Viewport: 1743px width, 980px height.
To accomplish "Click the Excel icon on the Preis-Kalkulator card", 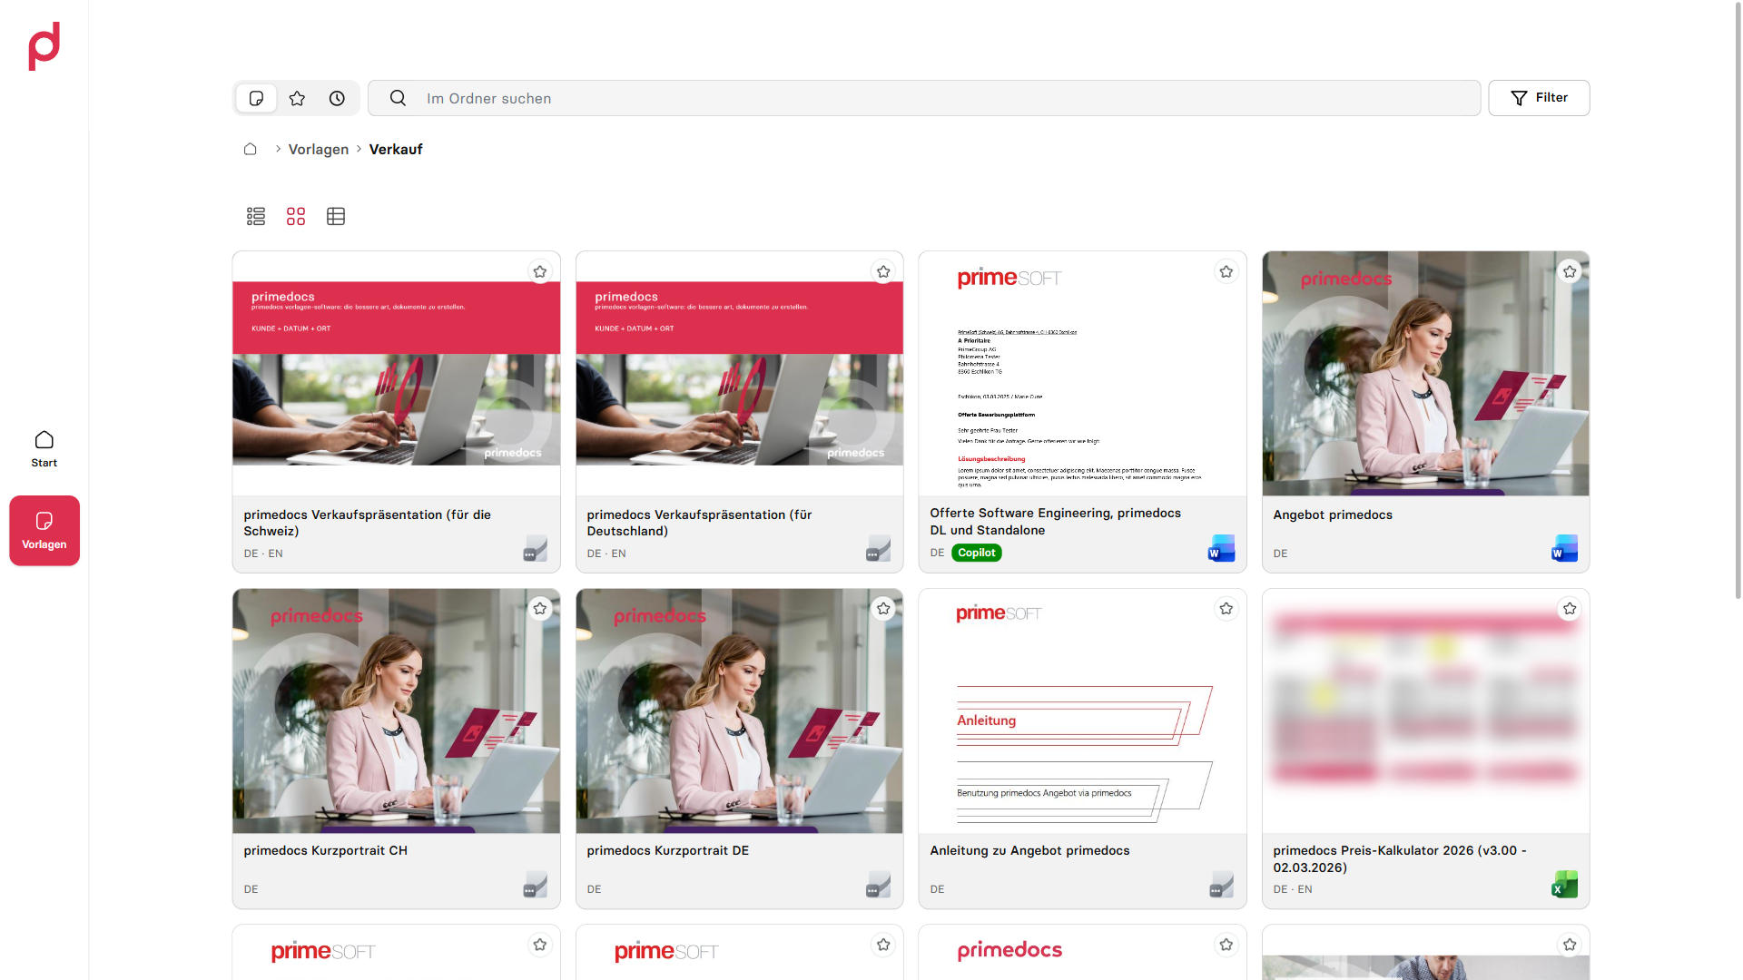I will pyautogui.click(x=1564, y=885).
